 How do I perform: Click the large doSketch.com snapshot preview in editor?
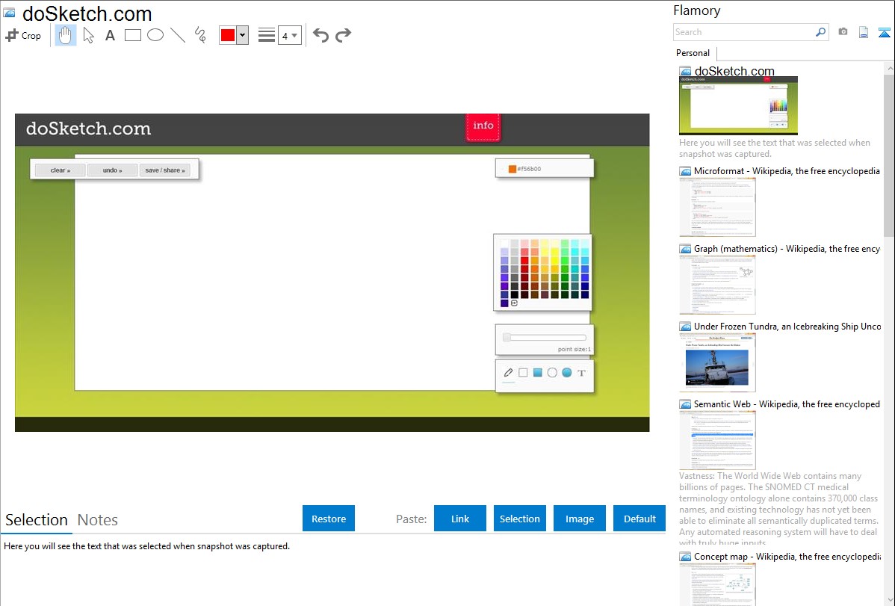pos(332,273)
